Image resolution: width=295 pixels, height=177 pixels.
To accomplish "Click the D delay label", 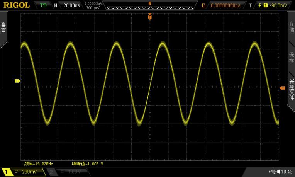I will click(203, 5).
